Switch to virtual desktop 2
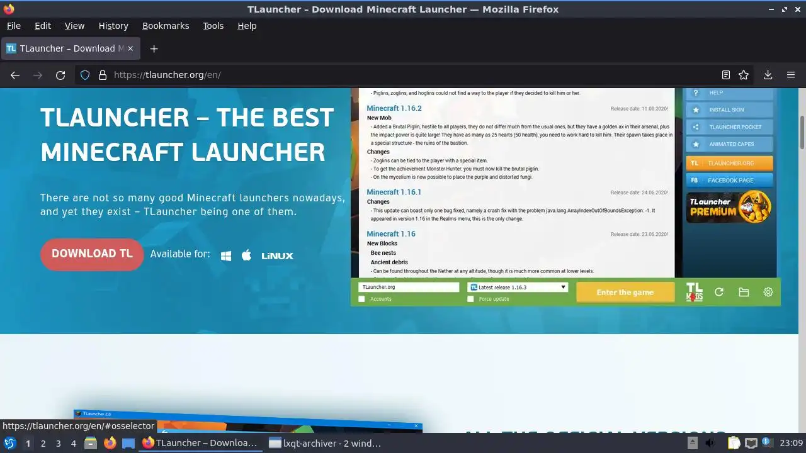Viewport: 806px width, 453px height. tap(43, 444)
